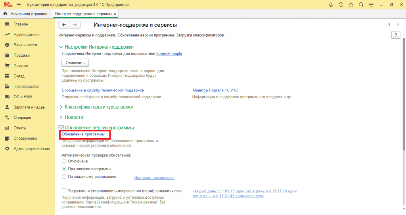Select the 'Отключена' radio option
This screenshot has height=215, width=406.
pos(64,161)
